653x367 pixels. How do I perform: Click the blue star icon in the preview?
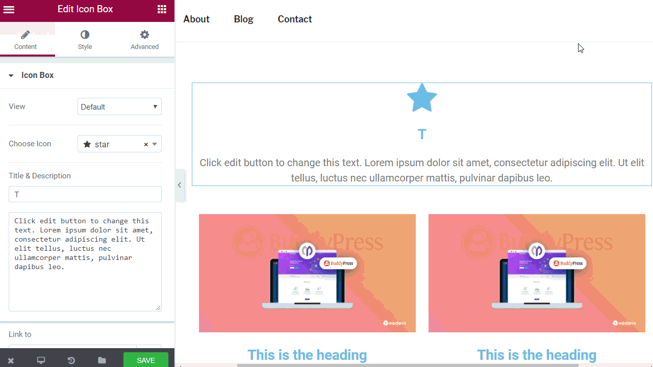(422, 98)
